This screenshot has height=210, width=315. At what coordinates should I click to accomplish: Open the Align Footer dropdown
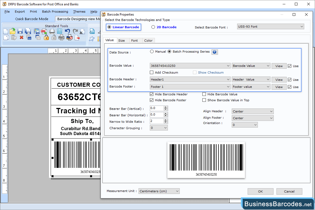[253, 118]
